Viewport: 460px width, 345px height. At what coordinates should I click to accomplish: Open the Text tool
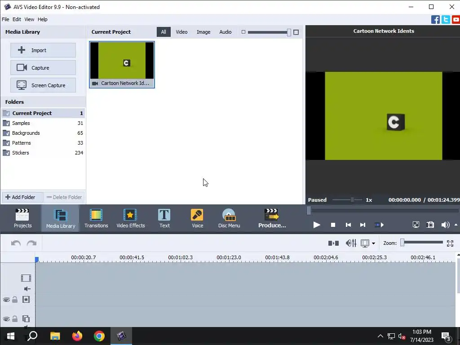click(164, 218)
